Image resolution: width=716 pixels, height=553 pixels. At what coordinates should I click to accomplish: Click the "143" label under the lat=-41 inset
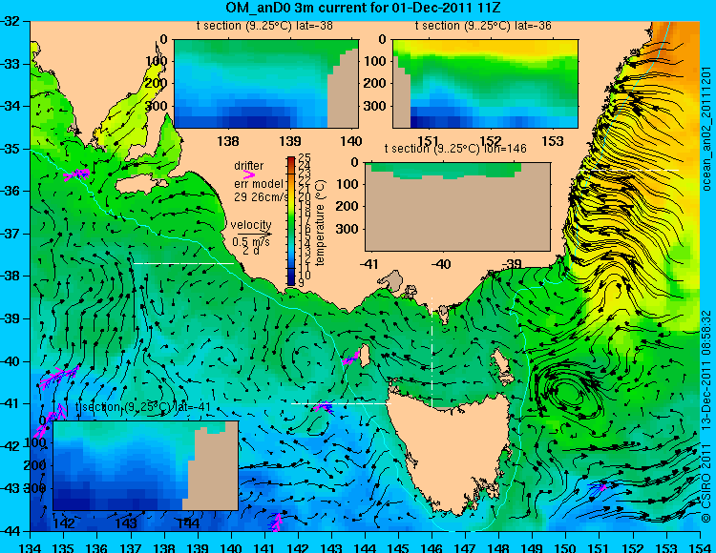126,522
